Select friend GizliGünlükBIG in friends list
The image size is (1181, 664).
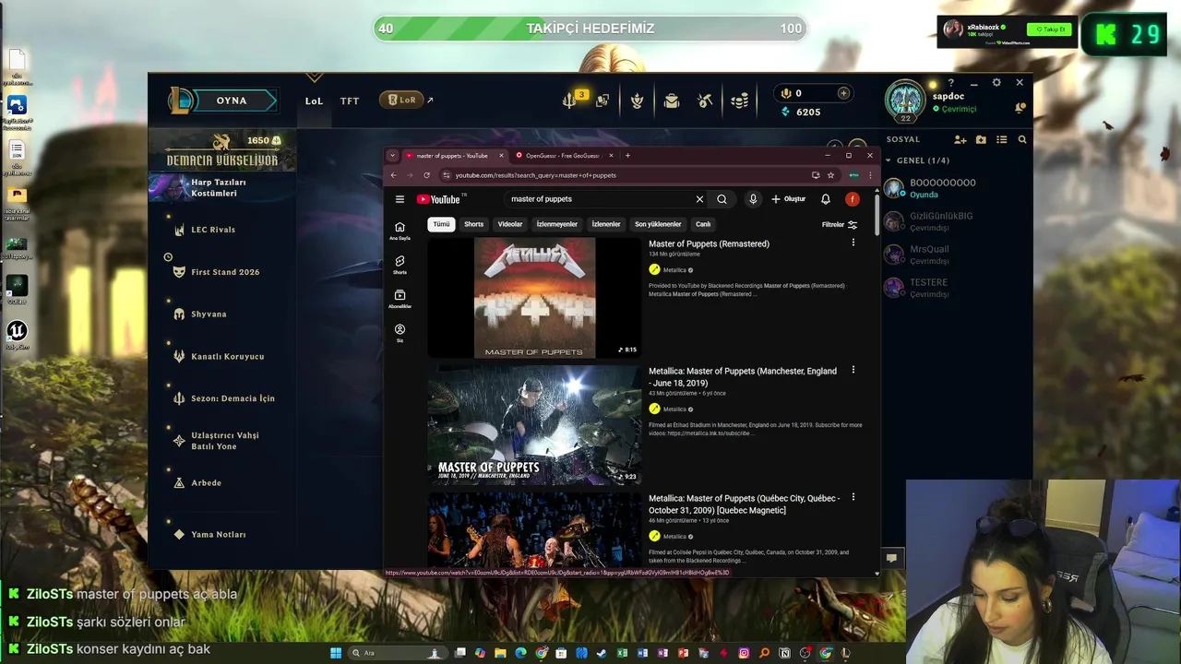pos(955,221)
